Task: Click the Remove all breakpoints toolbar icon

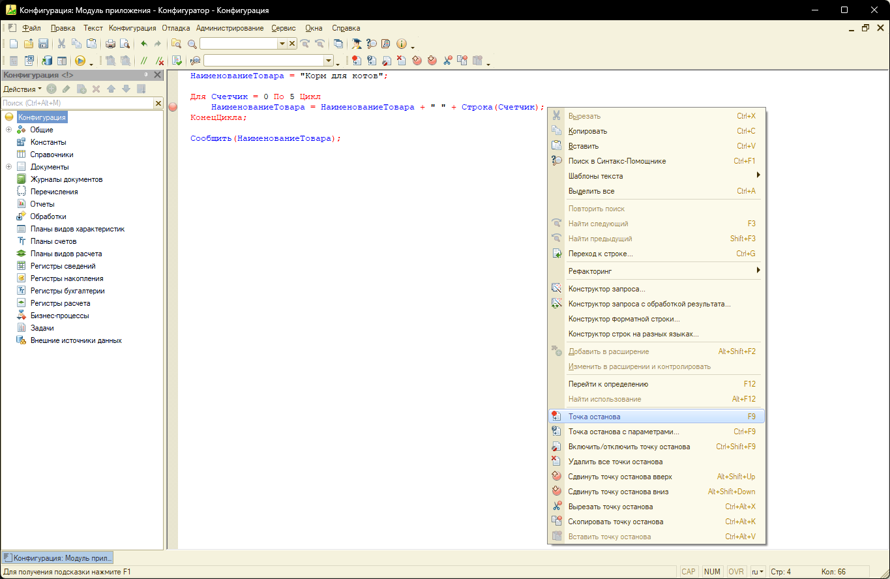Action: (x=401, y=61)
